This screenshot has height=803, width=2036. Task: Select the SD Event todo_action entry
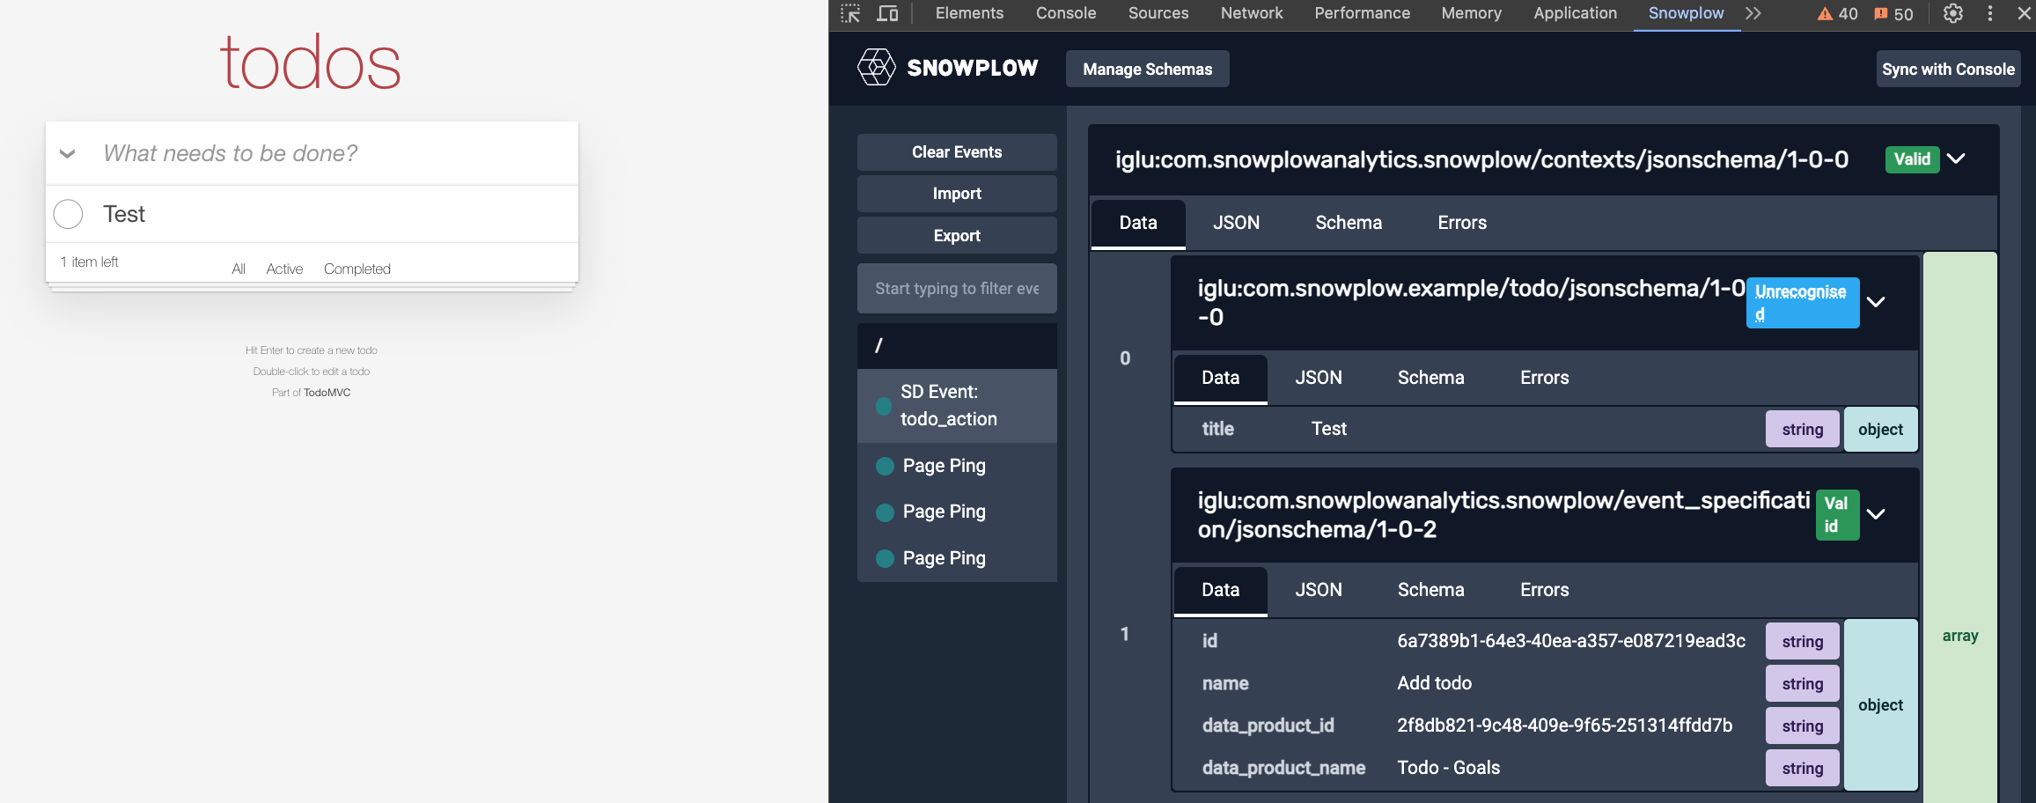point(957,406)
